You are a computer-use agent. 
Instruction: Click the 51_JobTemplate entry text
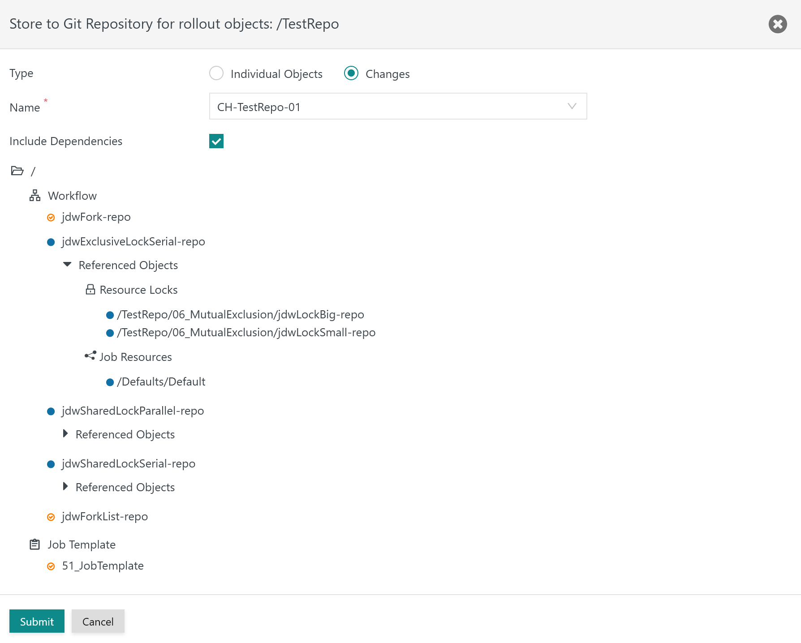103,566
